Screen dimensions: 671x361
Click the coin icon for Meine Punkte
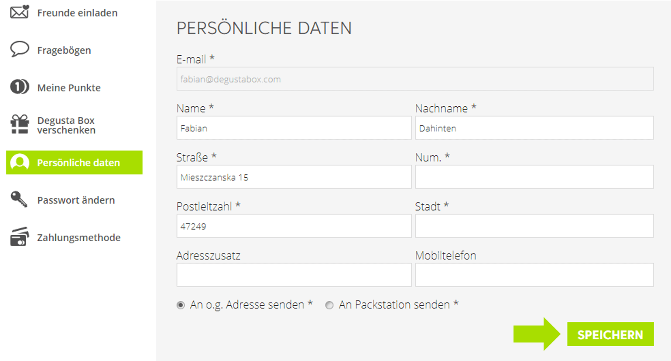[20, 87]
